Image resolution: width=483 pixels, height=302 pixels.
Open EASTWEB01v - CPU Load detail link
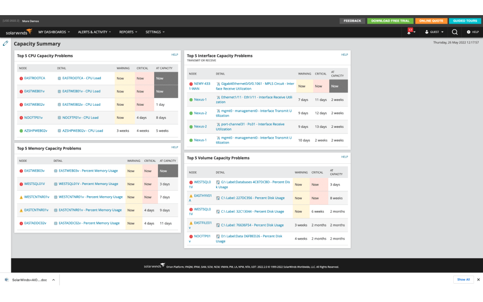coord(81,92)
